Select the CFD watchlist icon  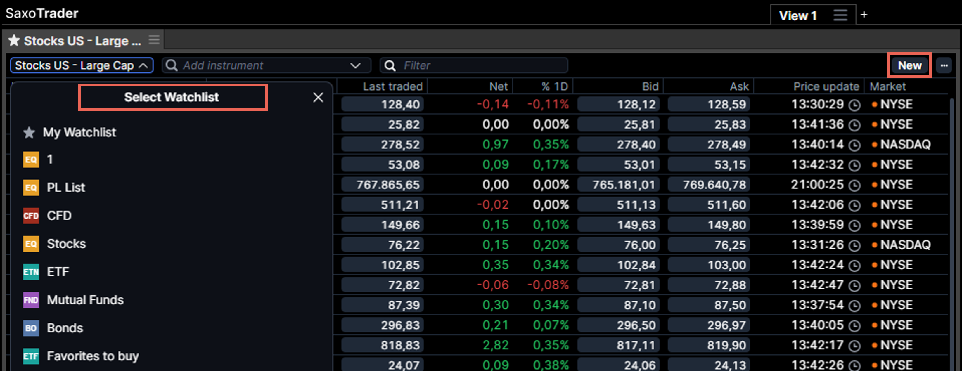[31, 216]
